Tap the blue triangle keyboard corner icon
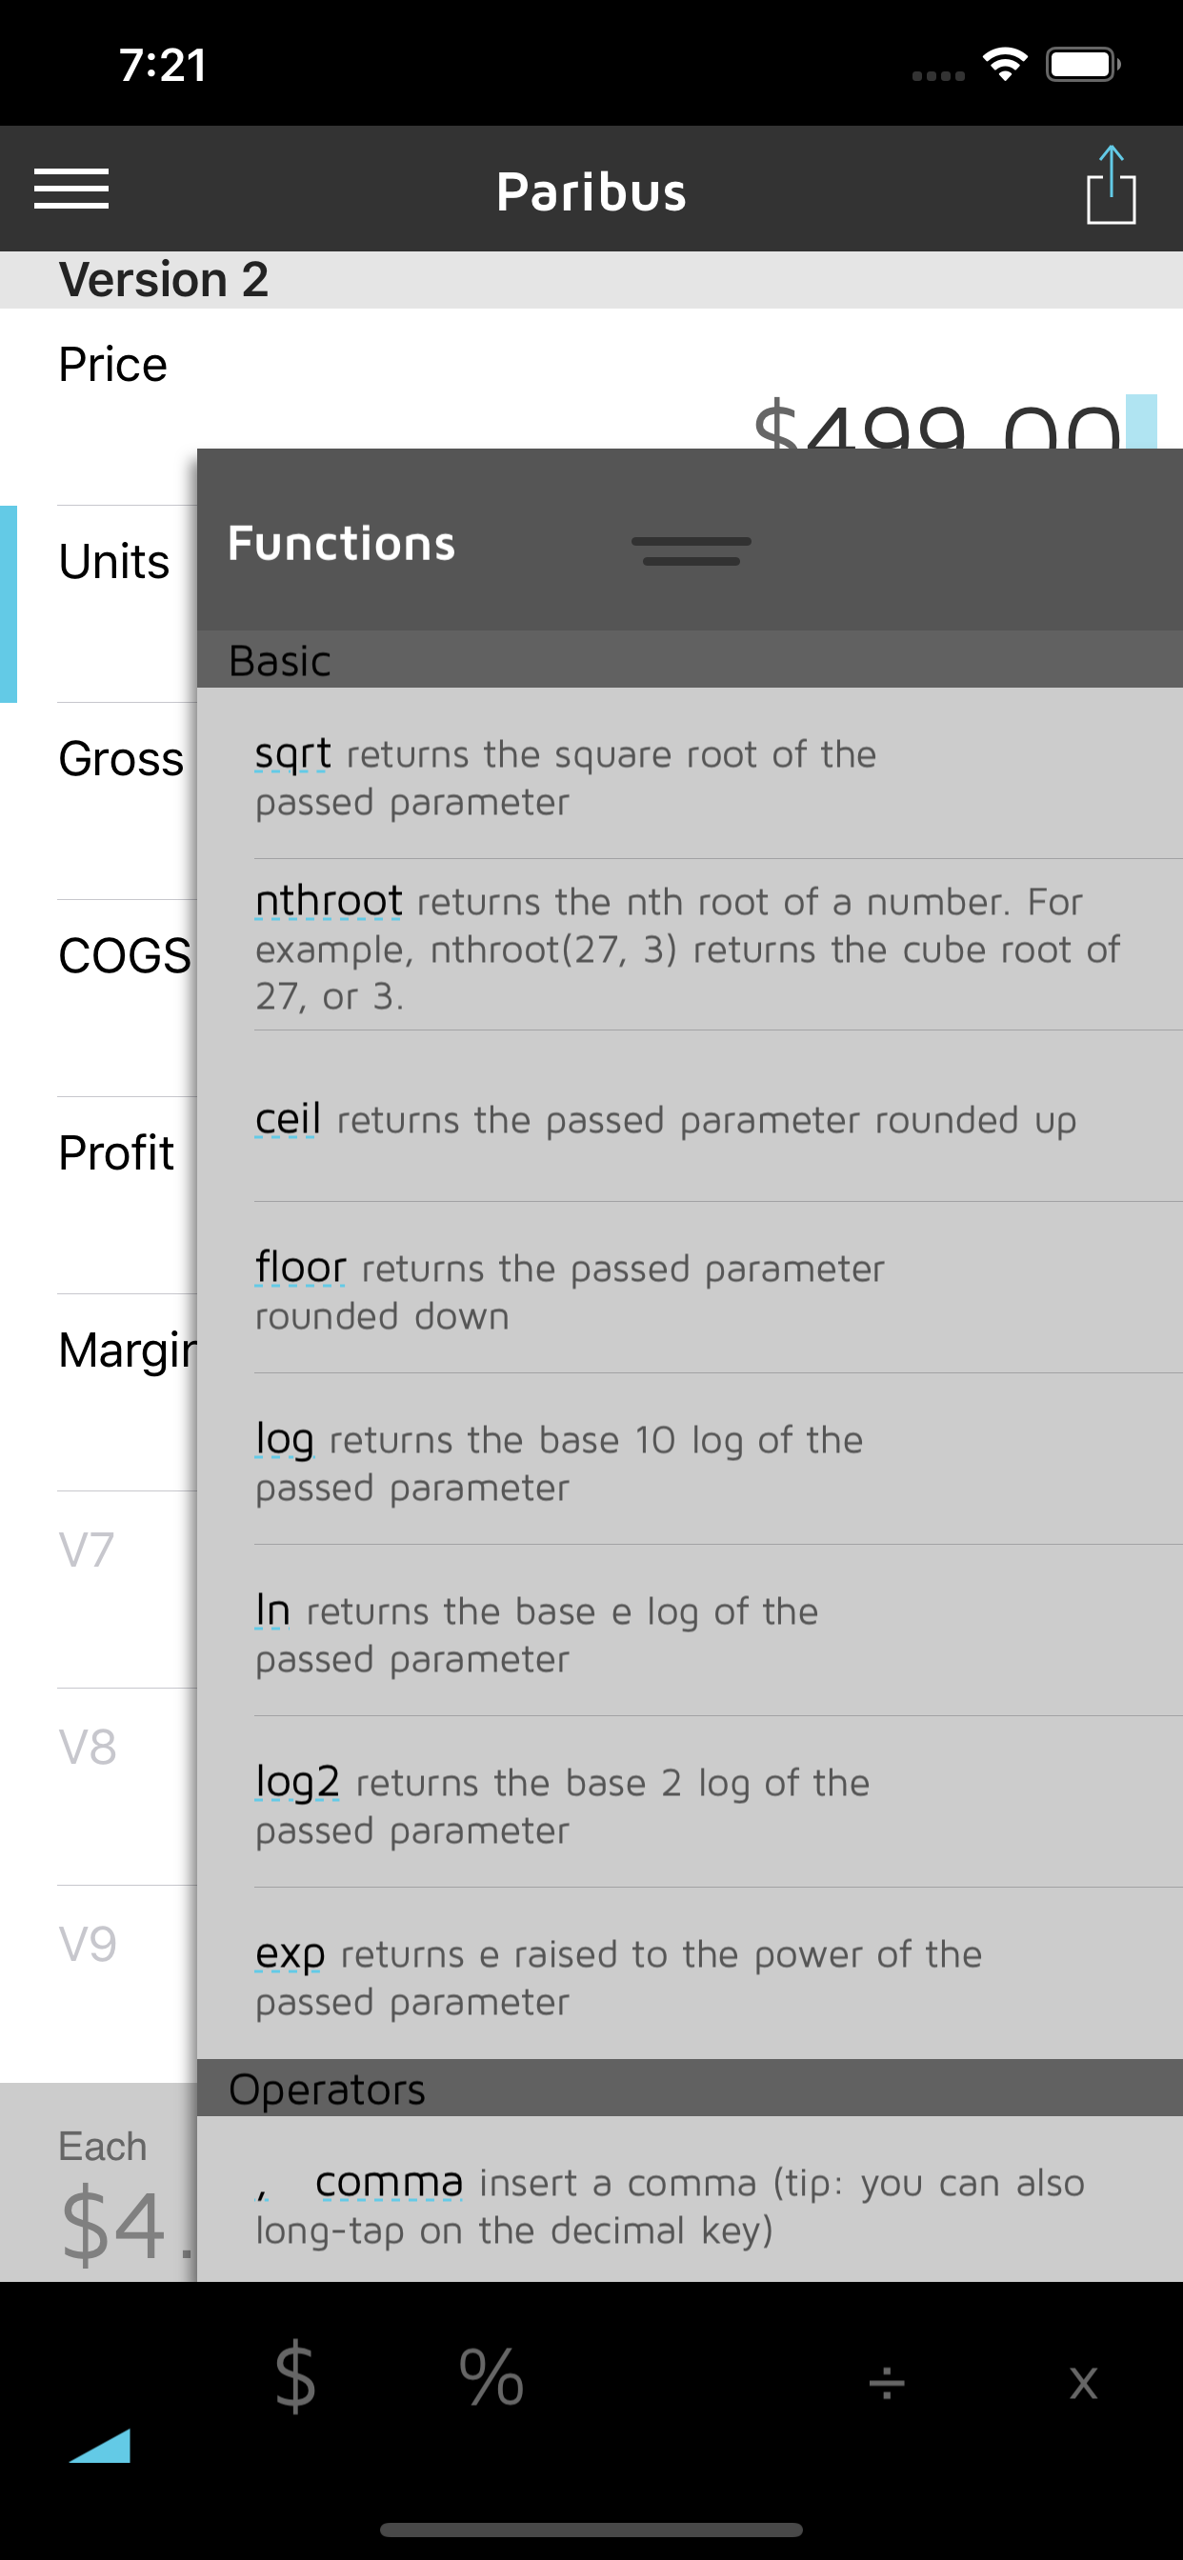Screen dimensions: 1183x2560 (100, 2445)
